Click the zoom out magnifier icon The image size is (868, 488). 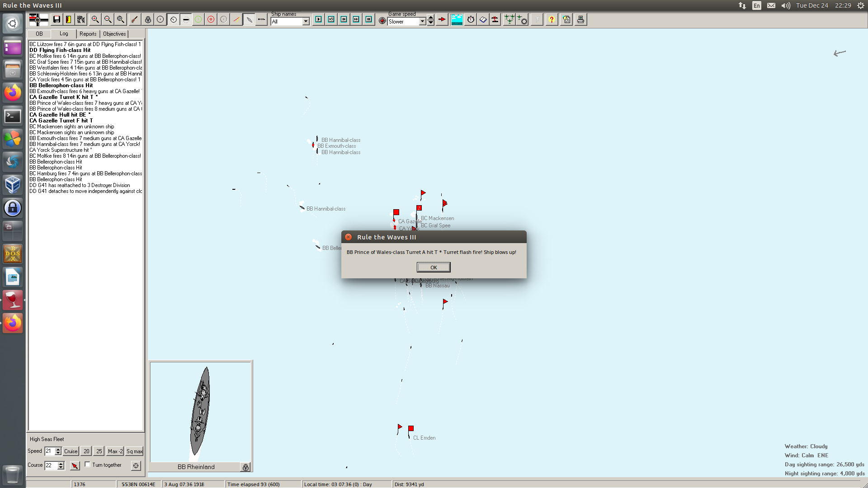tap(108, 19)
